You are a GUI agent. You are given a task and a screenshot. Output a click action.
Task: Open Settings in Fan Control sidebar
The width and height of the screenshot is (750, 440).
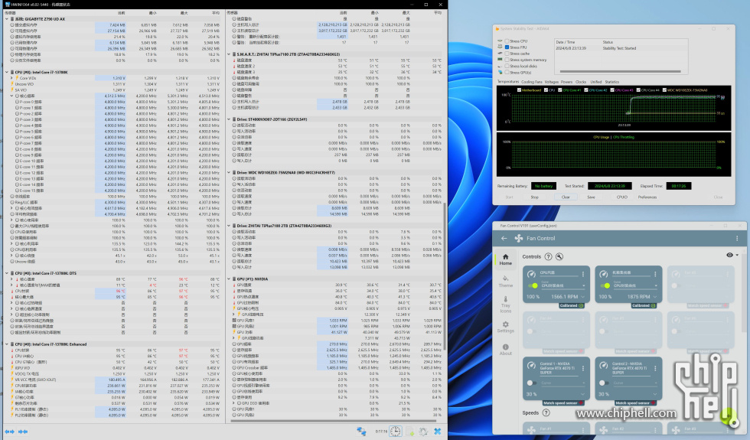pos(506,328)
